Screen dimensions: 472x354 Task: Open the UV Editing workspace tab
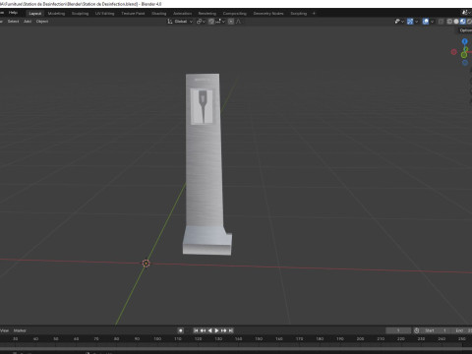(105, 14)
